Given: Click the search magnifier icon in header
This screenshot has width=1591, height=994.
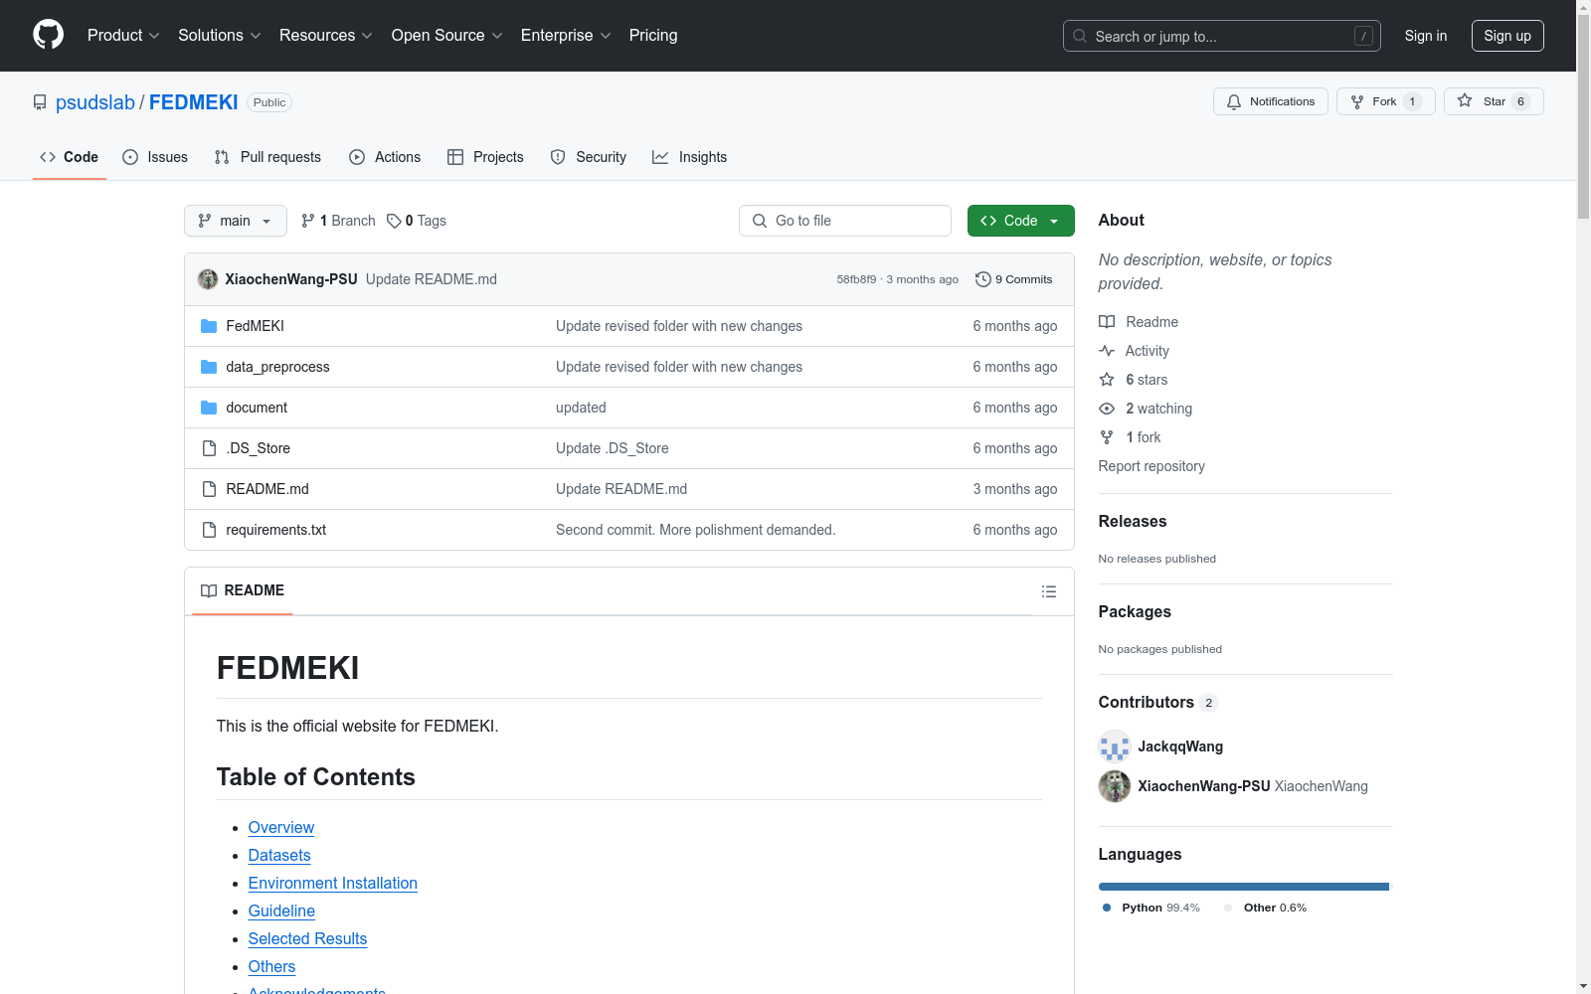Looking at the screenshot, I should tap(1080, 36).
